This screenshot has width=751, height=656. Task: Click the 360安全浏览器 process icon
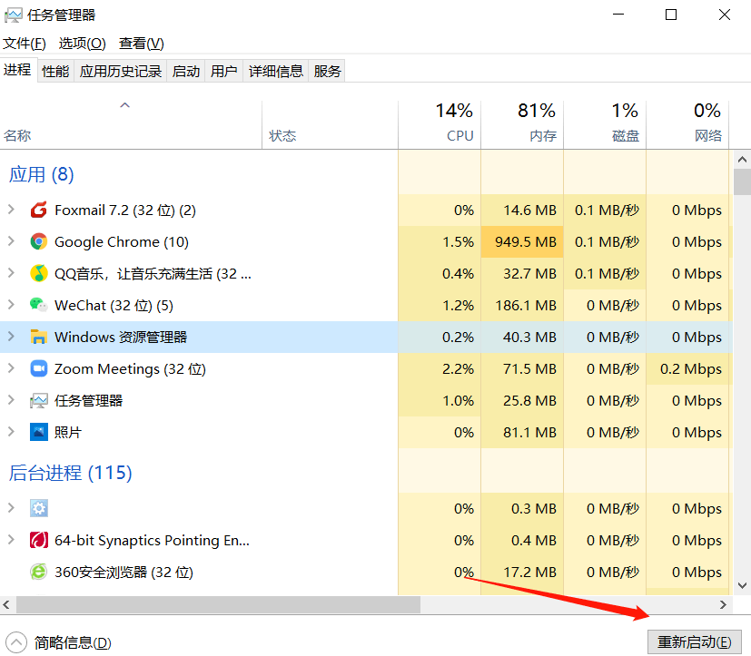pyautogui.click(x=38, y=572)
